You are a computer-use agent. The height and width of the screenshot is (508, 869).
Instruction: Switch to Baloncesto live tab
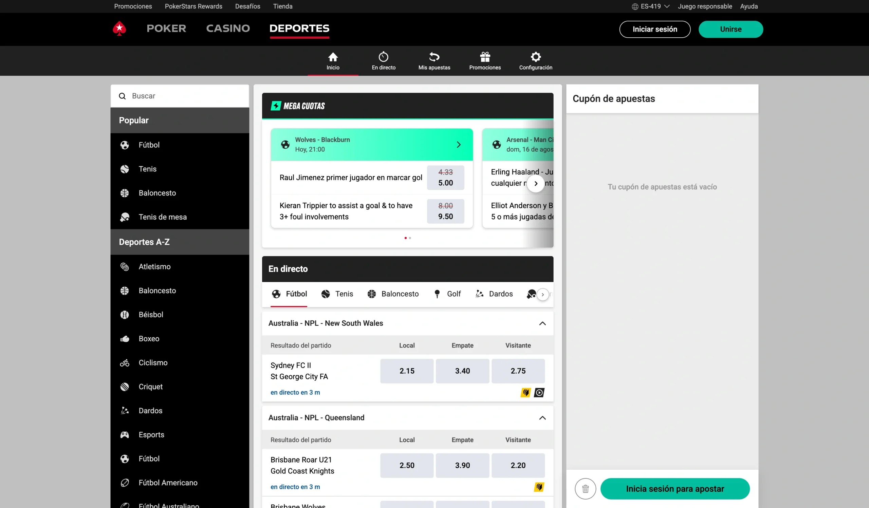393,294
